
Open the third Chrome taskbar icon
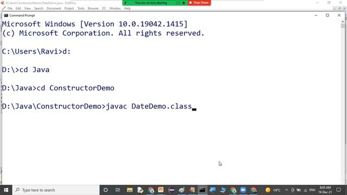click(254, 190)
